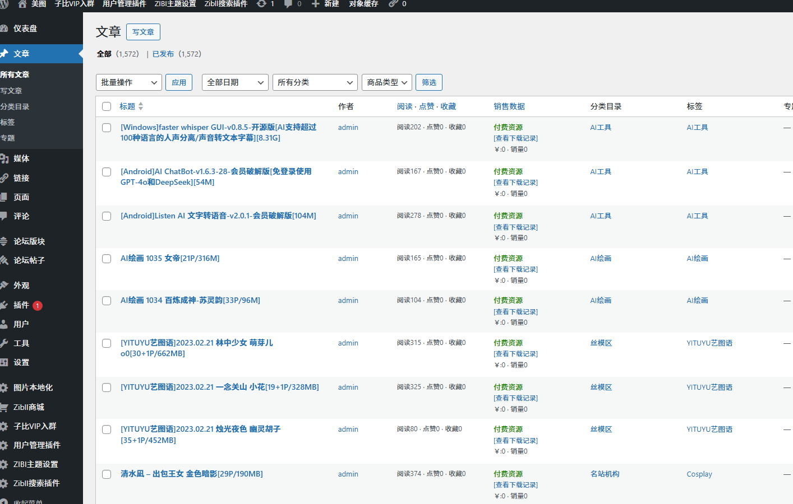The height and width of the screenshot is (504, 793).
Task: Check the box for AI绘画 1035 女帝 post
Action: pos(107,259)
